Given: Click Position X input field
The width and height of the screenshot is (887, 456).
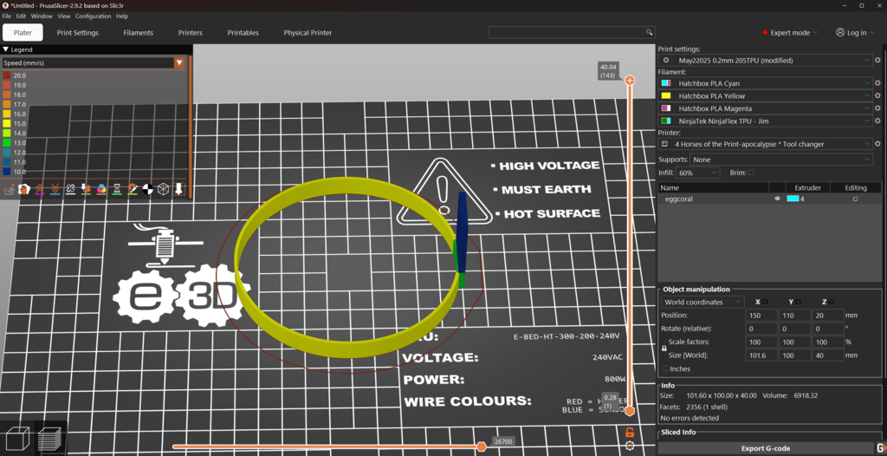Looking at the screenshot, I should coord(761,315).
